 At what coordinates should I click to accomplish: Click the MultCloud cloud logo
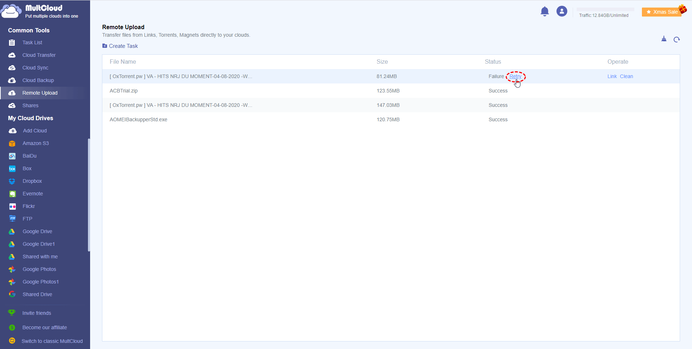tap(11, 11)
